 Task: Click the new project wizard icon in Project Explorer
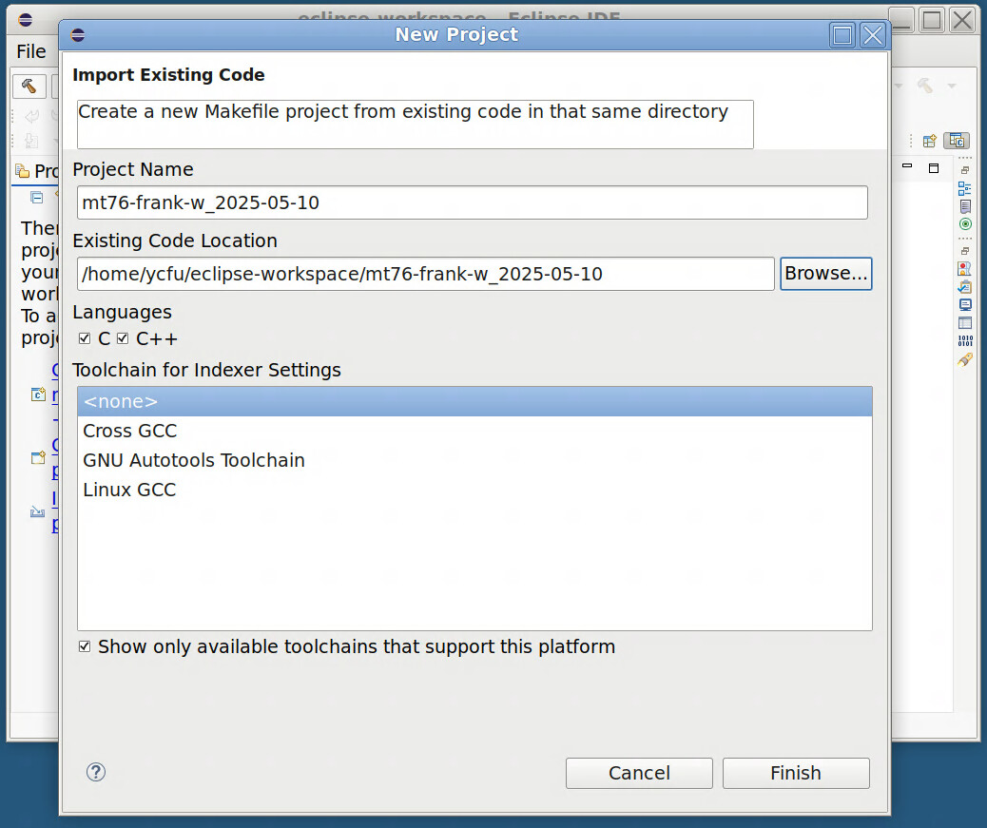(x=38, y=457)
